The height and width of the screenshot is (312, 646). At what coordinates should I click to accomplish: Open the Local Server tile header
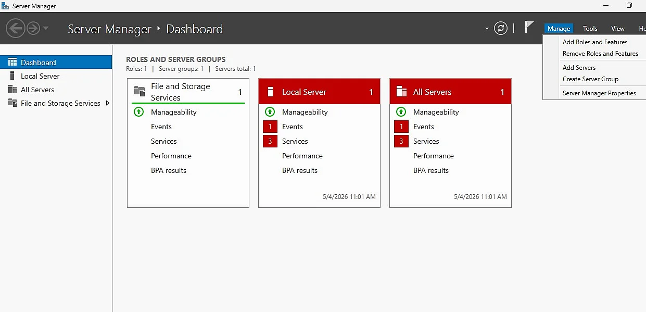(319, 92)
